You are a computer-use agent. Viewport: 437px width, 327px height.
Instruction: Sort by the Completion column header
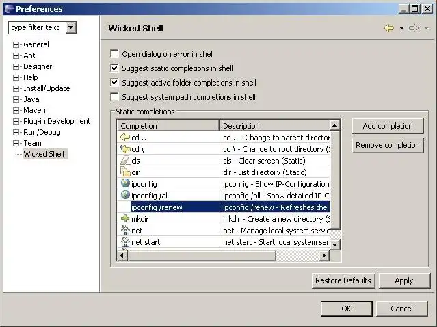168,126
